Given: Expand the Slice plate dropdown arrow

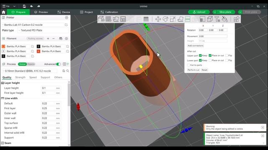Looking at the screenshot, I should click(x=215, y=12).
